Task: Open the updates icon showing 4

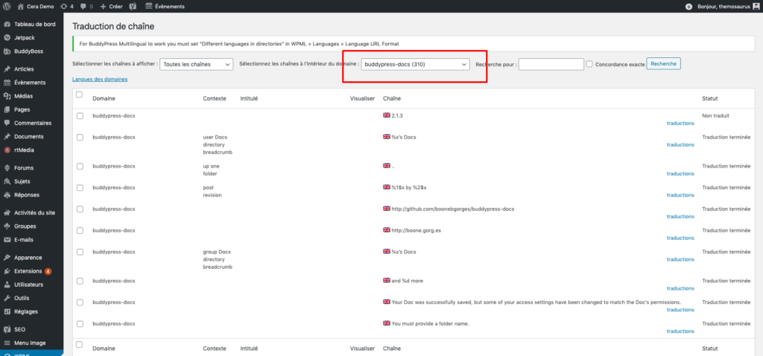Action: click(64, 6)
